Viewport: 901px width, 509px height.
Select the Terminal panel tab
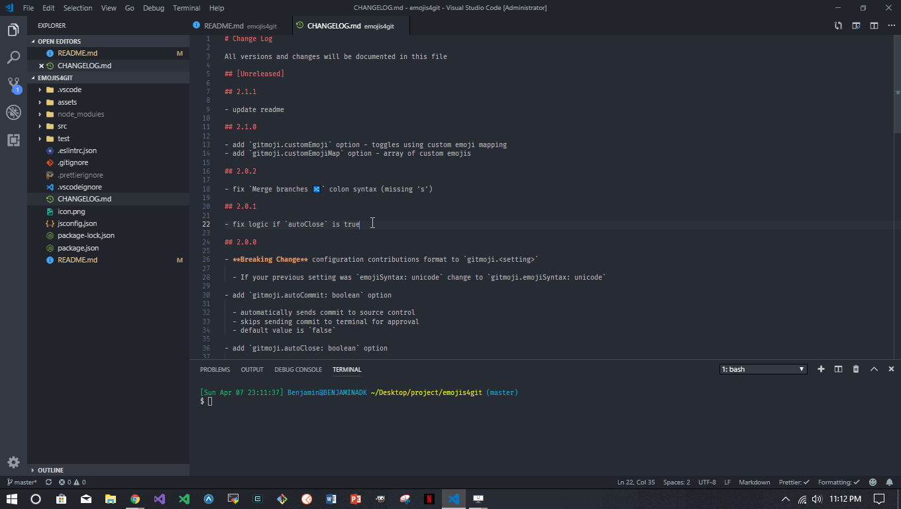(x=347, y=369)
